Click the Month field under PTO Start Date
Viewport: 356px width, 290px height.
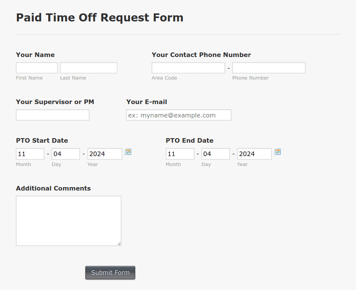click(x=30, y=154)
